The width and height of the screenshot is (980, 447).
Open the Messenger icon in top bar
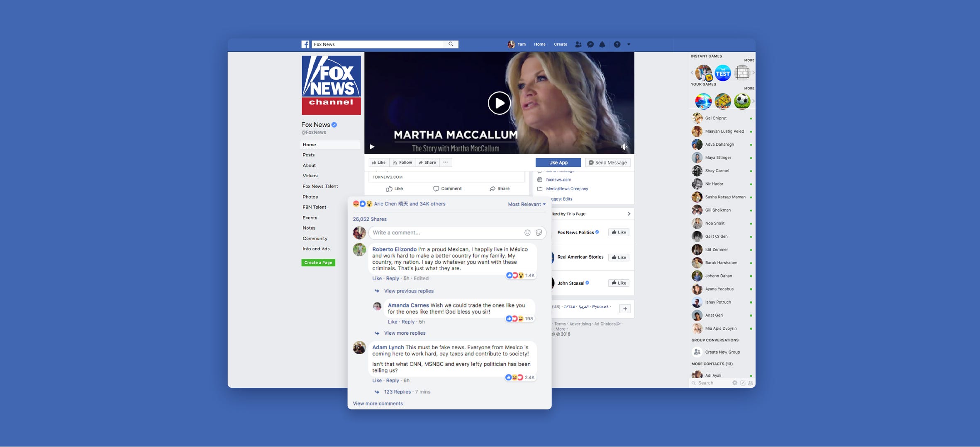[x=590, y=44]
